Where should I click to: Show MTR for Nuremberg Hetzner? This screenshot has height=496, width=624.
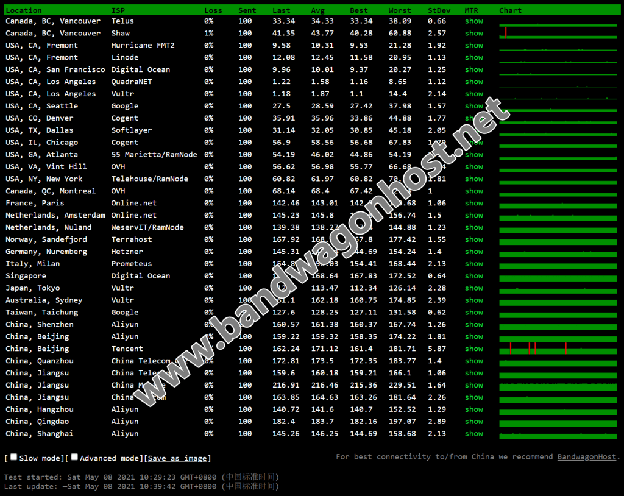(474, 252)
